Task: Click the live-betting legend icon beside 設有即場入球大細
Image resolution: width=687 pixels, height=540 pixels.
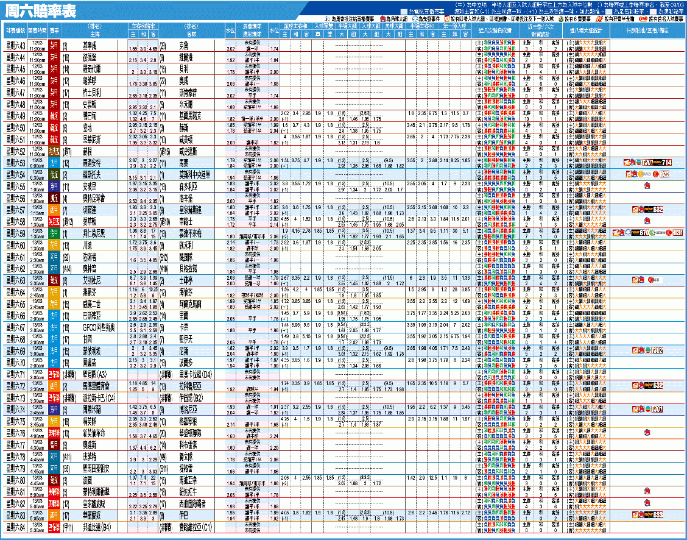Action: [x=447, y=19]
